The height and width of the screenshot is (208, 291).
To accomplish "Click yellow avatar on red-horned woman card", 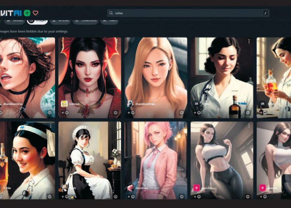I will [64, 104].
